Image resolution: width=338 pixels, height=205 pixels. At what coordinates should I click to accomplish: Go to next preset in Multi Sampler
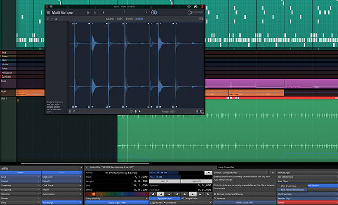coord(146,12)
